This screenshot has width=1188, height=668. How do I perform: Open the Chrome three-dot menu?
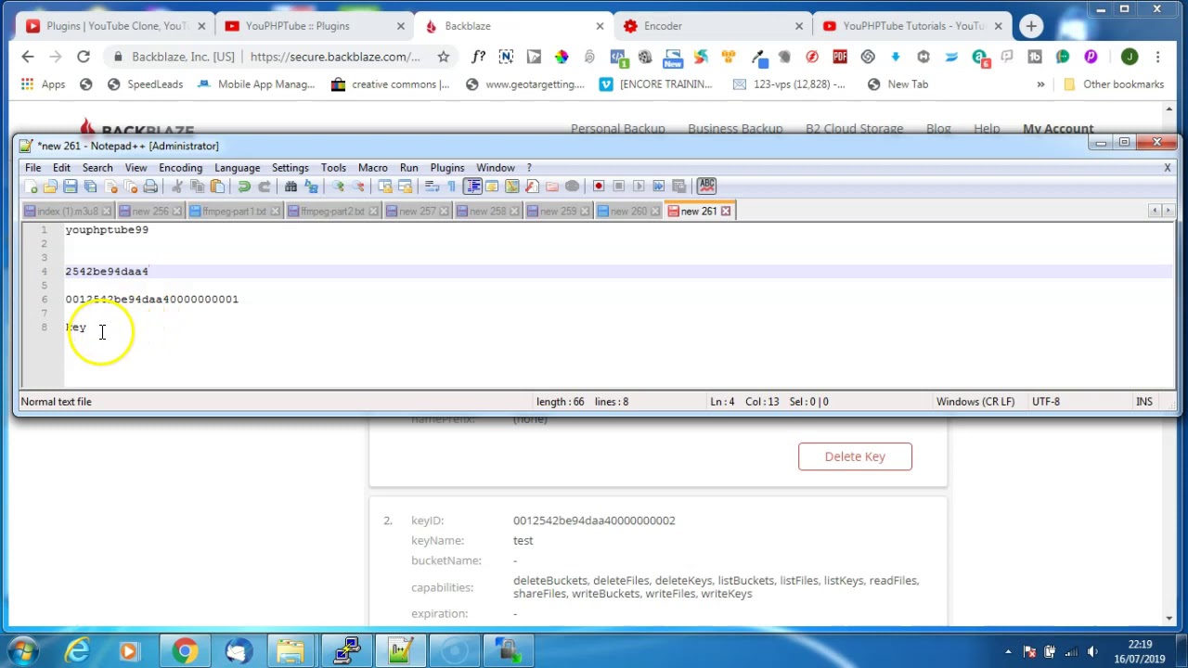point(1158,58)
